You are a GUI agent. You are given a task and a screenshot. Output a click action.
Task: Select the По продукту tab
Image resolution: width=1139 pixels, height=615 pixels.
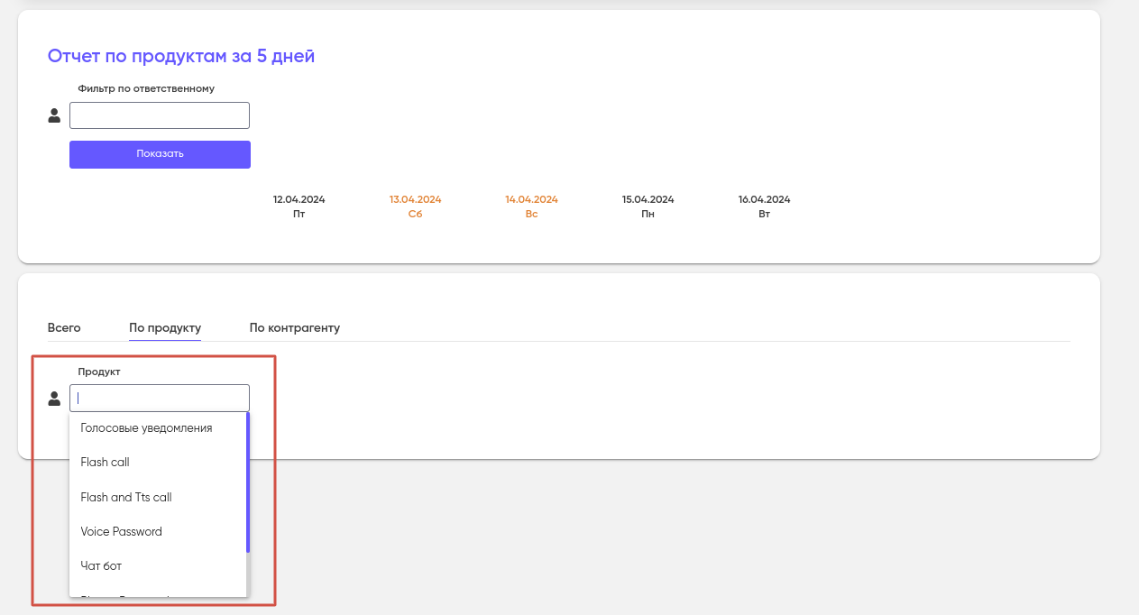(165, 327)
